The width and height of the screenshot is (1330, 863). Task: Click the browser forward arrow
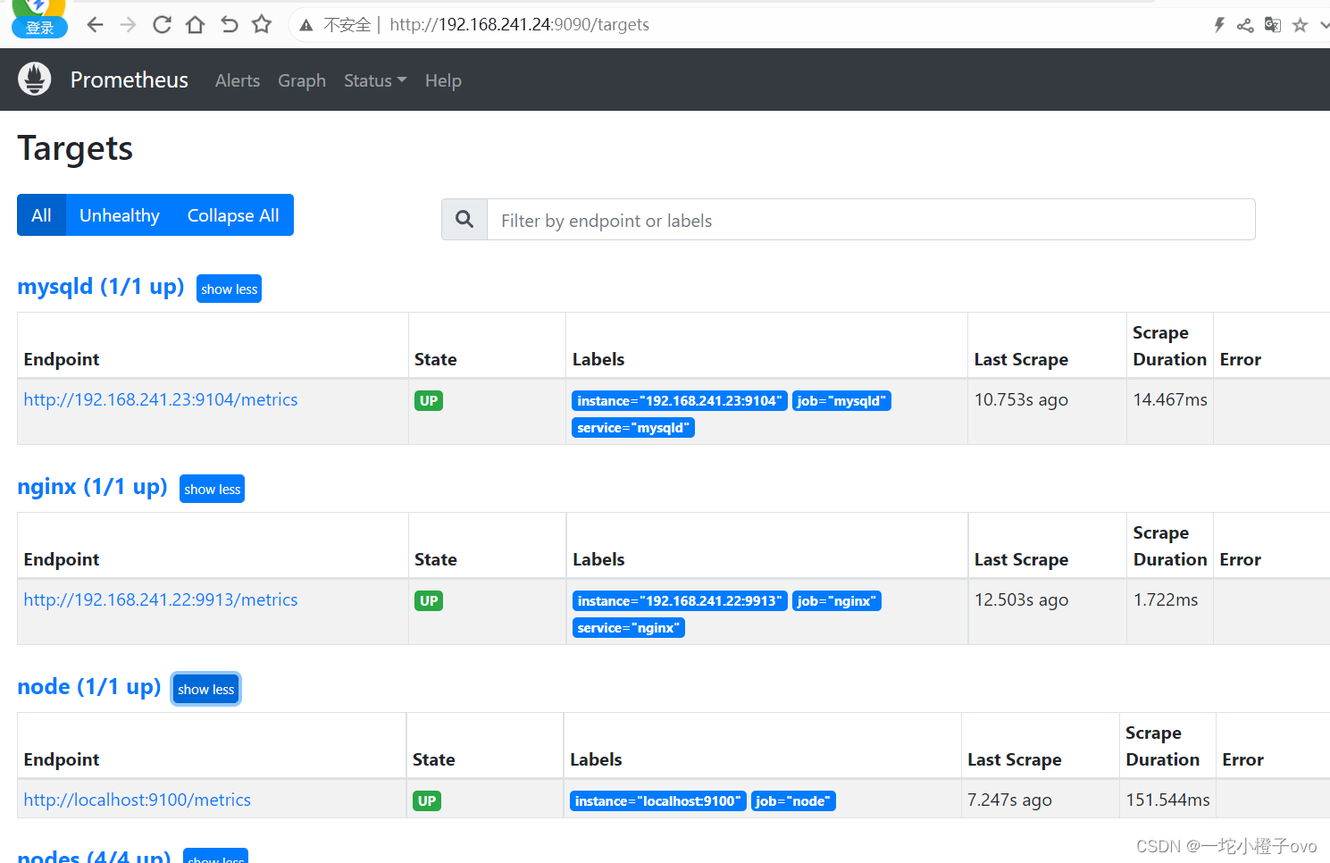click(128, 24)
